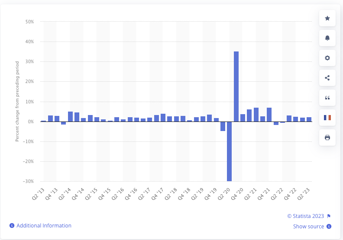The height and width of the screenshot is (240, 343).
Task: Open chart settings gear icon
Action: click(x=327, y=58)
